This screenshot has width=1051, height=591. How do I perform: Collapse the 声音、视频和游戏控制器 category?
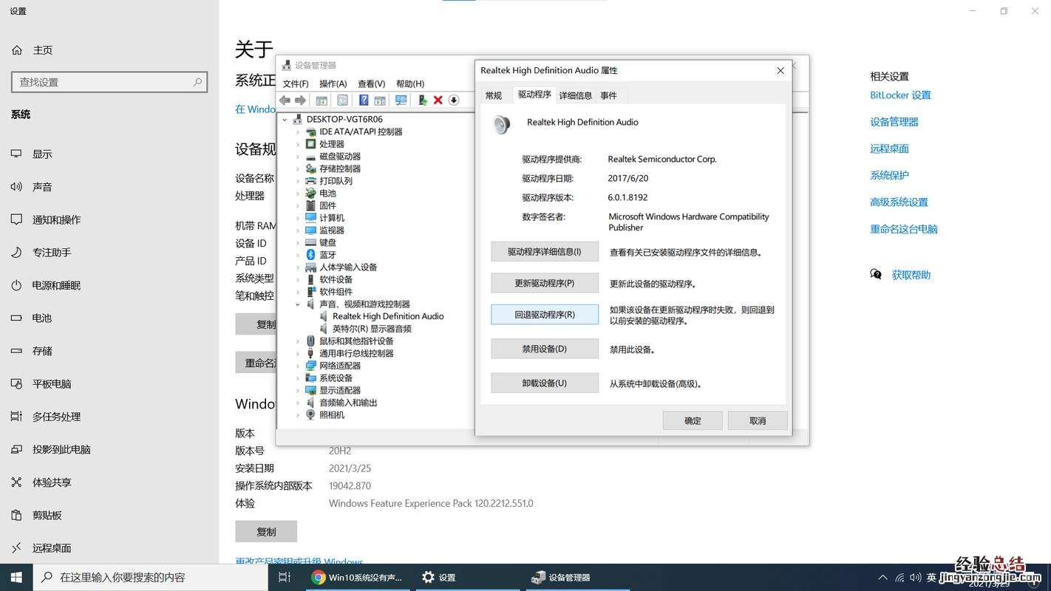[x=298, y=304]
